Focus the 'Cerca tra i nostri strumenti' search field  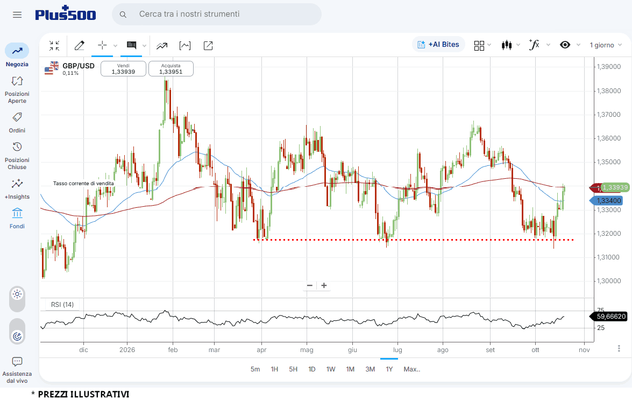(x=217, y=14)
